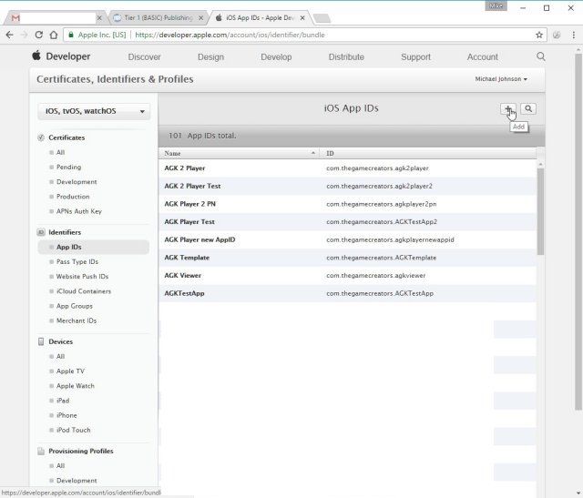Select the AGKTestApp row
Image resolution: width=583 pixels, height=498 pixels.
pyautogui.click(x=348, y=293)
